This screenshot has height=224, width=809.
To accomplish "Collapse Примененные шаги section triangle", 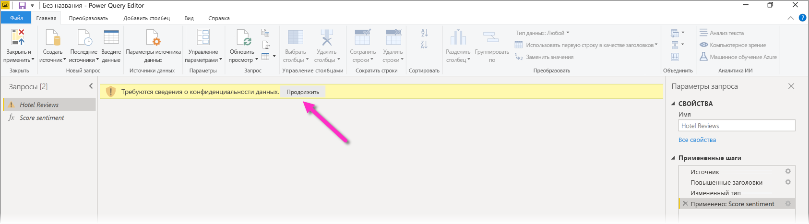I will click(x=673, y=158).
